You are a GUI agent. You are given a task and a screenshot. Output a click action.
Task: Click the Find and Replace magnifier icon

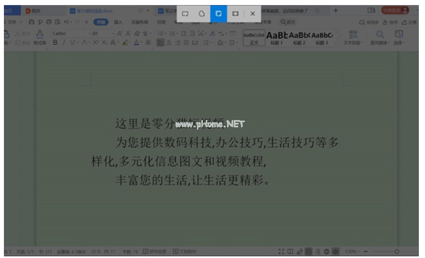(x=380, y=35)
